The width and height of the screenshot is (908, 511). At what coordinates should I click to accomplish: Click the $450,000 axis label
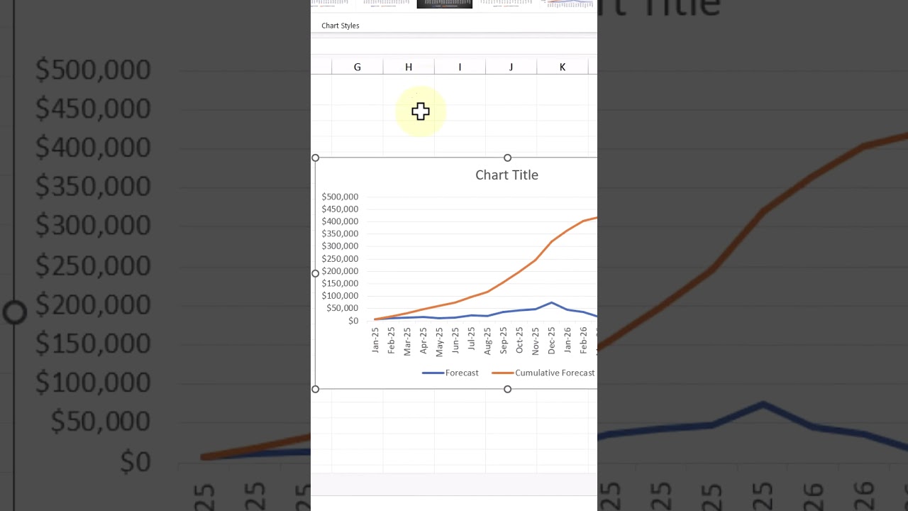click(340, 209)
